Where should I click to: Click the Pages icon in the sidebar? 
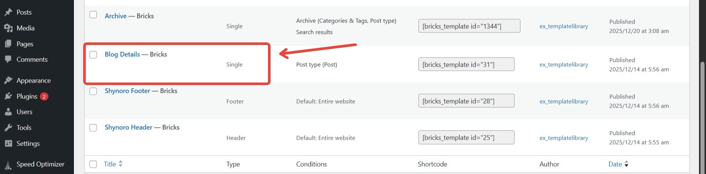click(8, 44)
